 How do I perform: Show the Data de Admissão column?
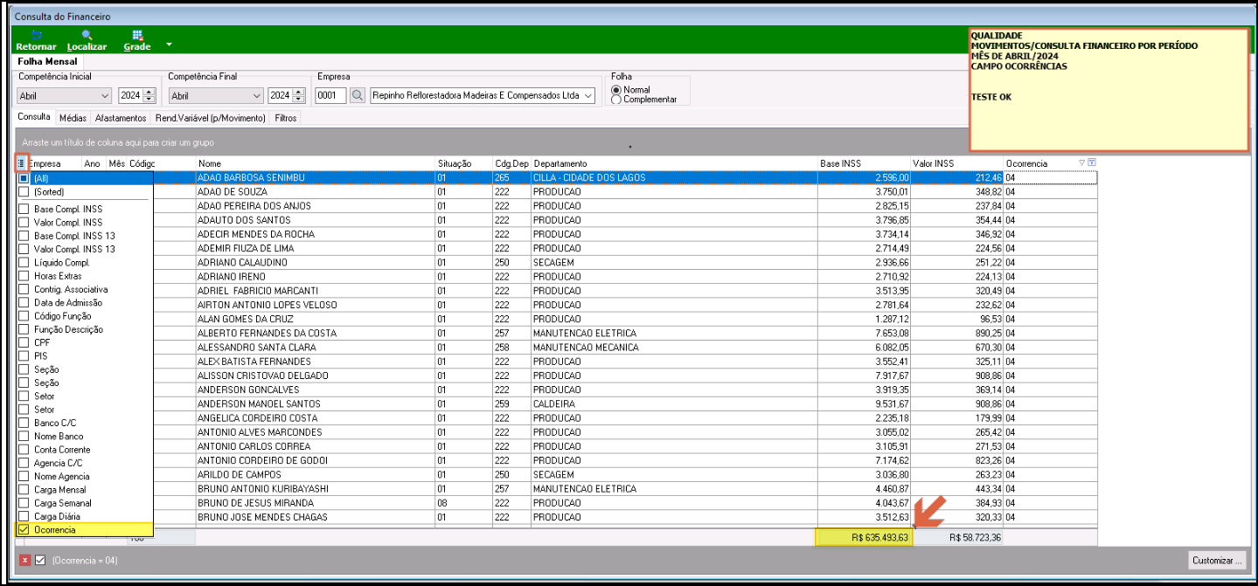pyautogui.click(x=24, y=302)
